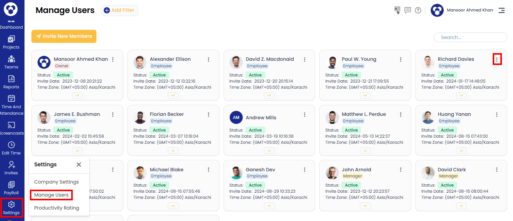Select Company Settings in Settings menu
The height and width of the screenshot is (221, 513).
(x=56, y=182)
